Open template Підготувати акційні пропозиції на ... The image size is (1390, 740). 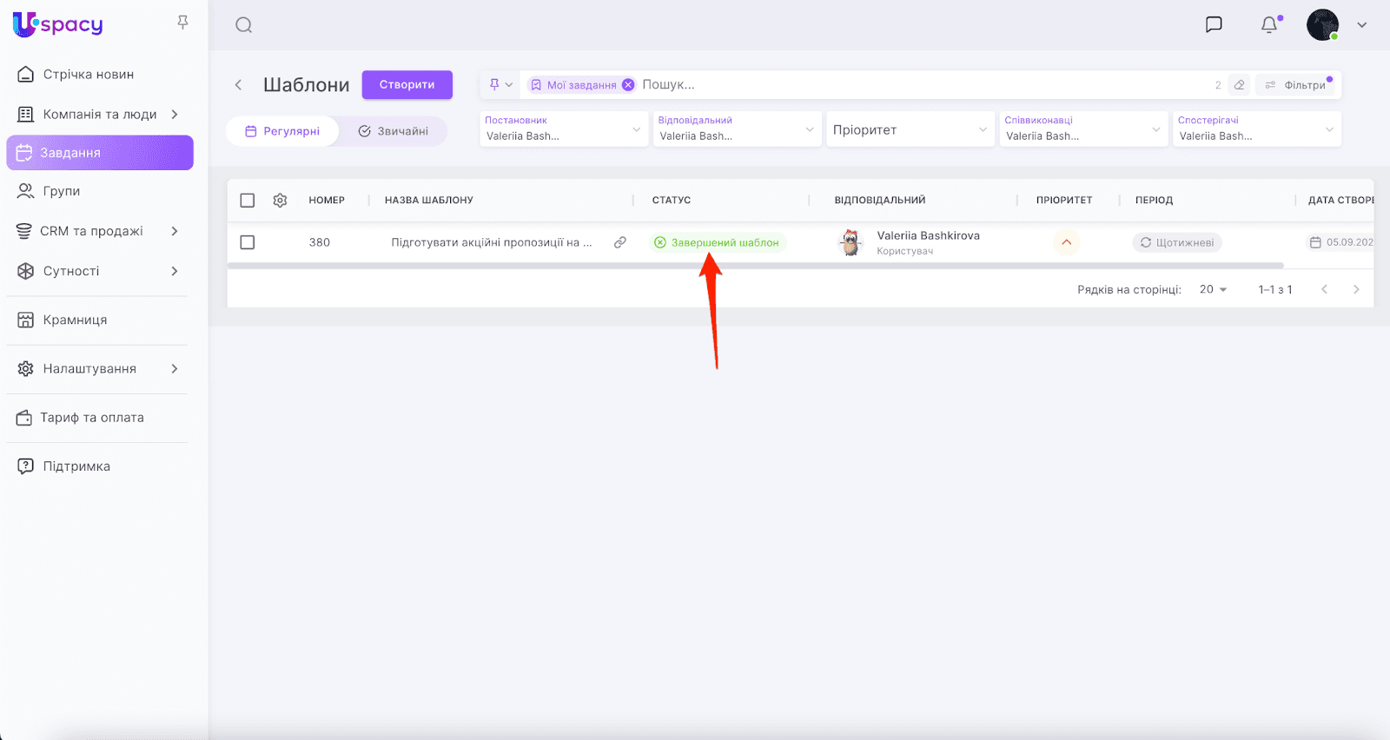492,242
